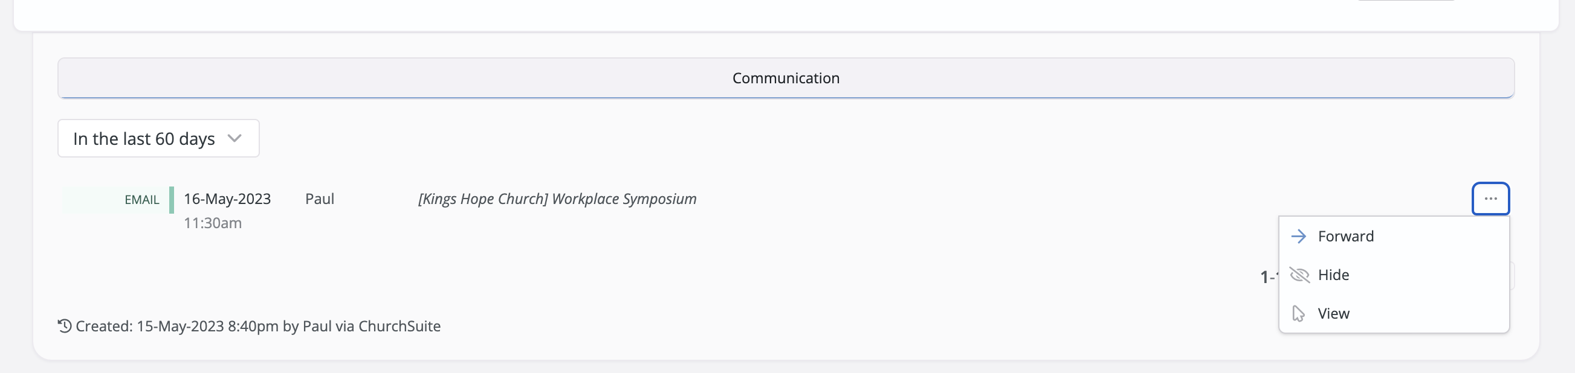The width and height of the screenshot is (1575, 373).
Task: Switch to the Communication tab
Action: click(786, 78)
